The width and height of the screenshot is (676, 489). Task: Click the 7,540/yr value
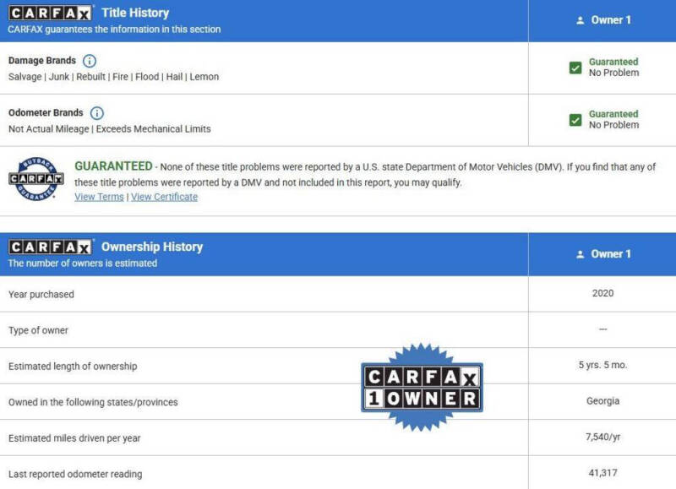[x=602, y=437]
